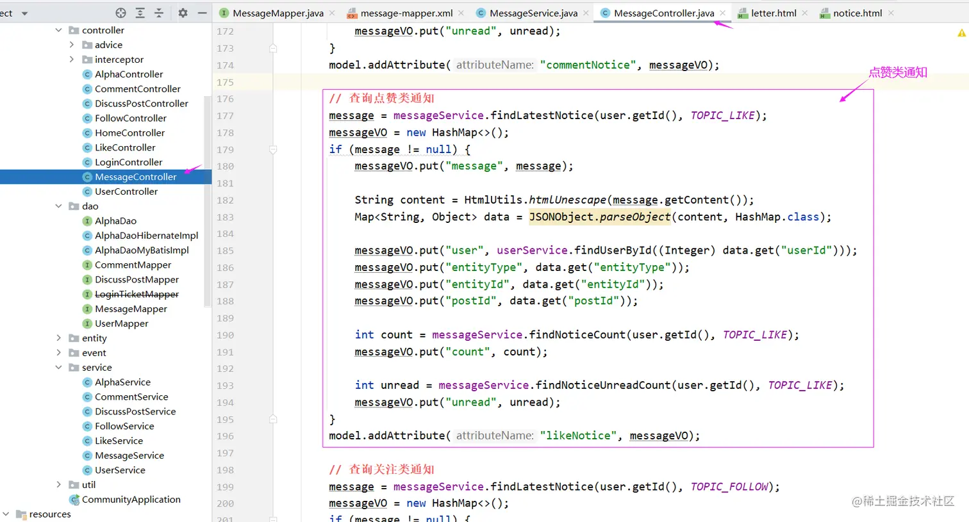Switch to MessageService.java tab

(x=527, y=13)
